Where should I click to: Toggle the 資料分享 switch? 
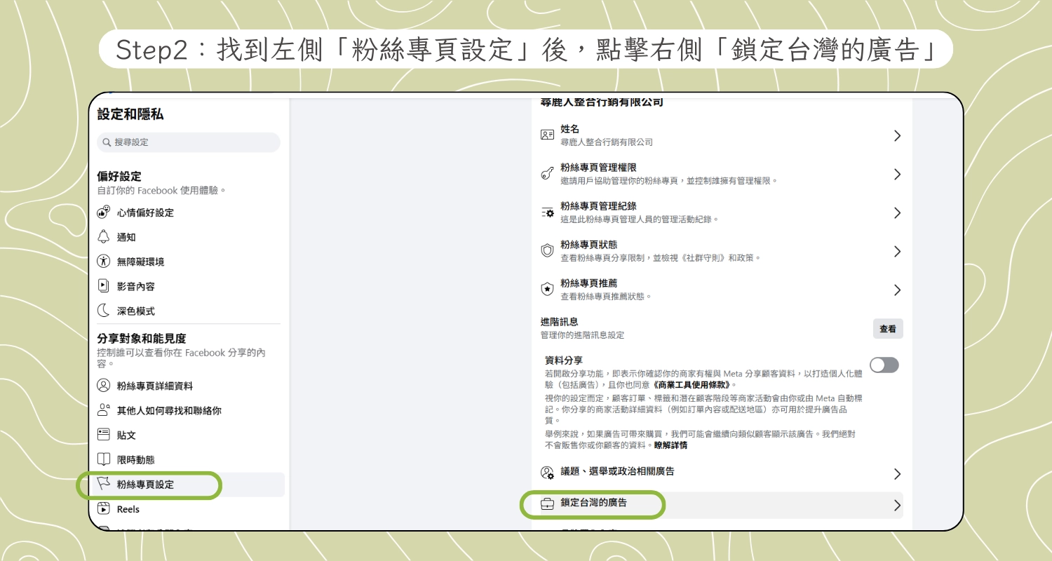(x=884, y=365)
